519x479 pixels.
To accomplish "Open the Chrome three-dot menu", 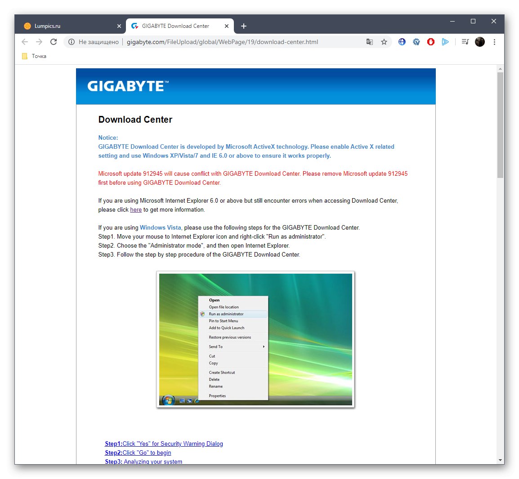I will click(x=495, y=41).
